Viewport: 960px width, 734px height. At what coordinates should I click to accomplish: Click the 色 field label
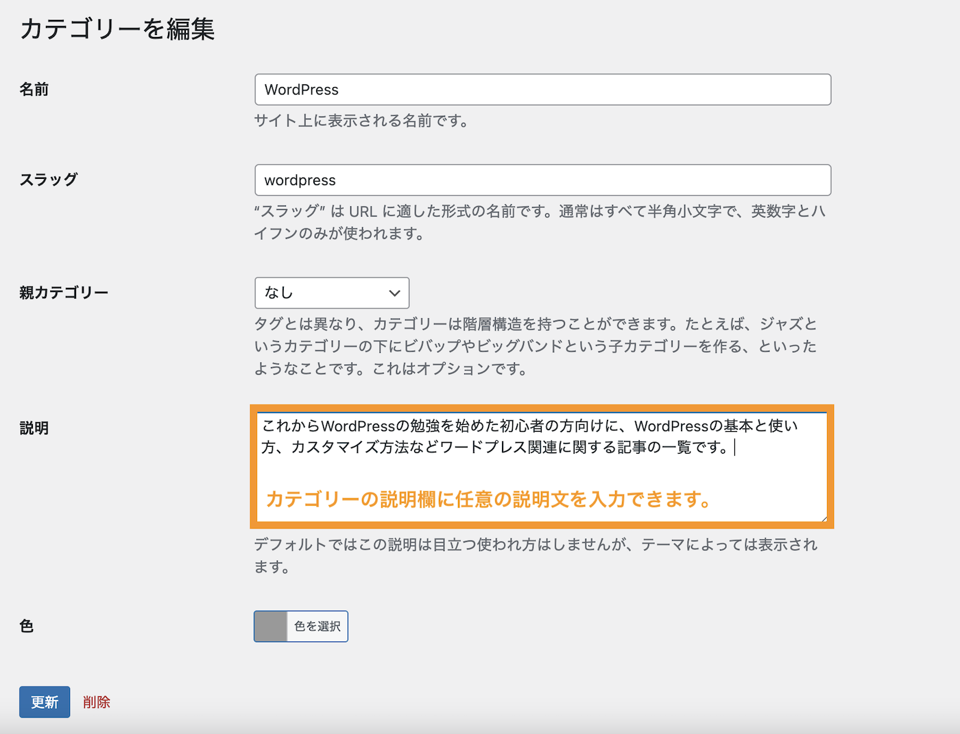point(27,626)
